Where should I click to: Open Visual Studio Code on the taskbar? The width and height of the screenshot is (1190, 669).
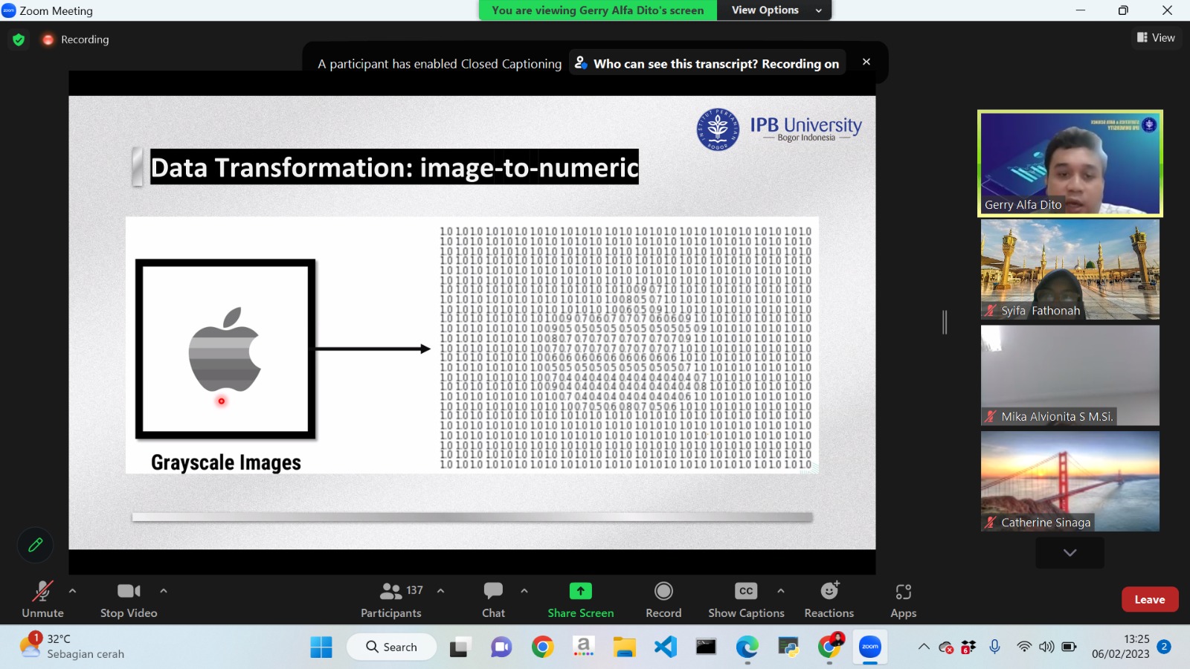666,647
